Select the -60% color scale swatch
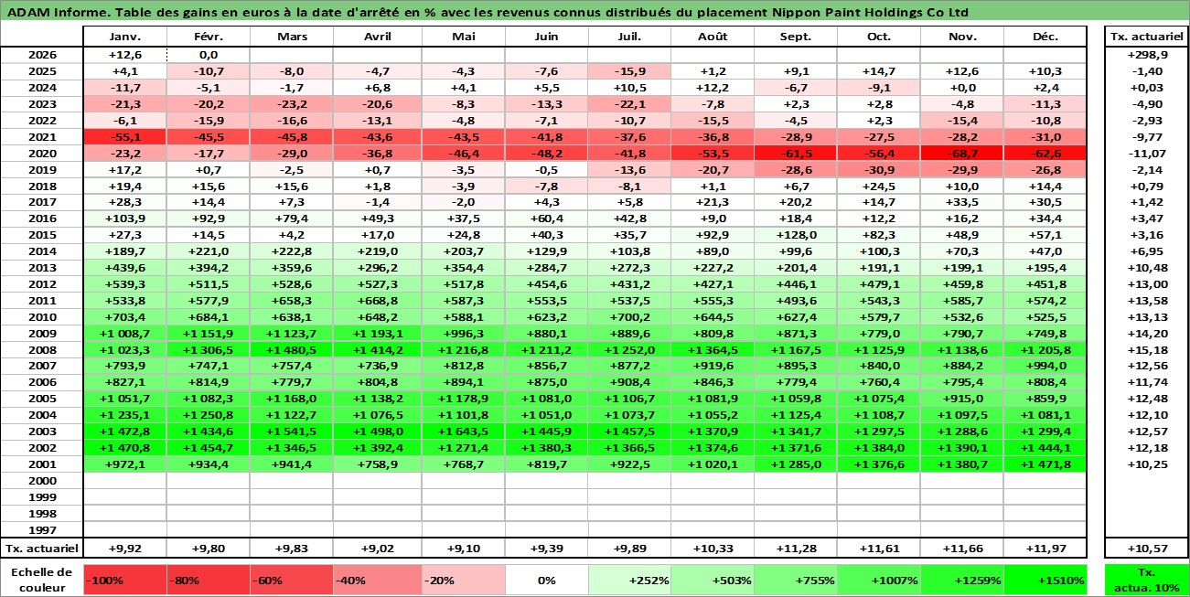This screenshot has width=1190, height=597. pyautogui.click(x=291, y=580)
